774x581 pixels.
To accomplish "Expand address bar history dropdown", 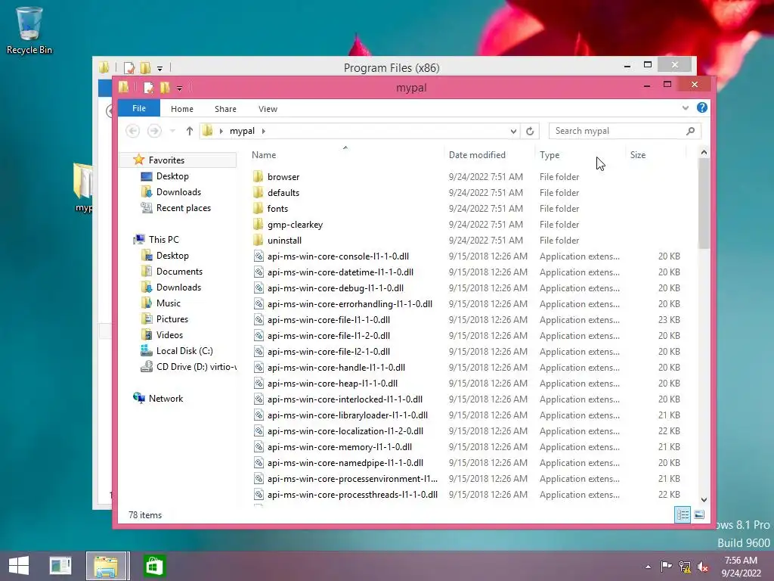I will pos(513,131).
